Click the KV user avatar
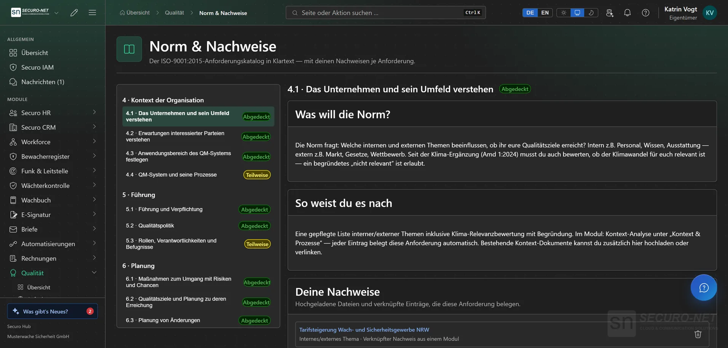 point(710,13)
